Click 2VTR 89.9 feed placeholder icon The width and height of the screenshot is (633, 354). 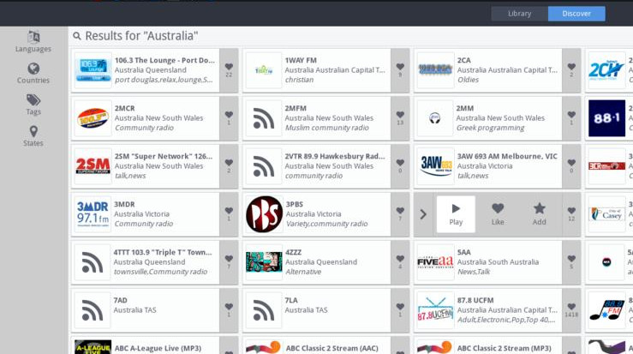tap(264, 166)
